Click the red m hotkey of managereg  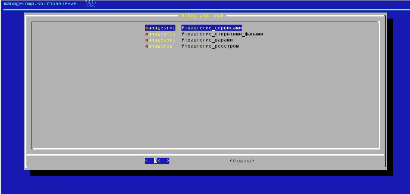(x=147, y=46)
